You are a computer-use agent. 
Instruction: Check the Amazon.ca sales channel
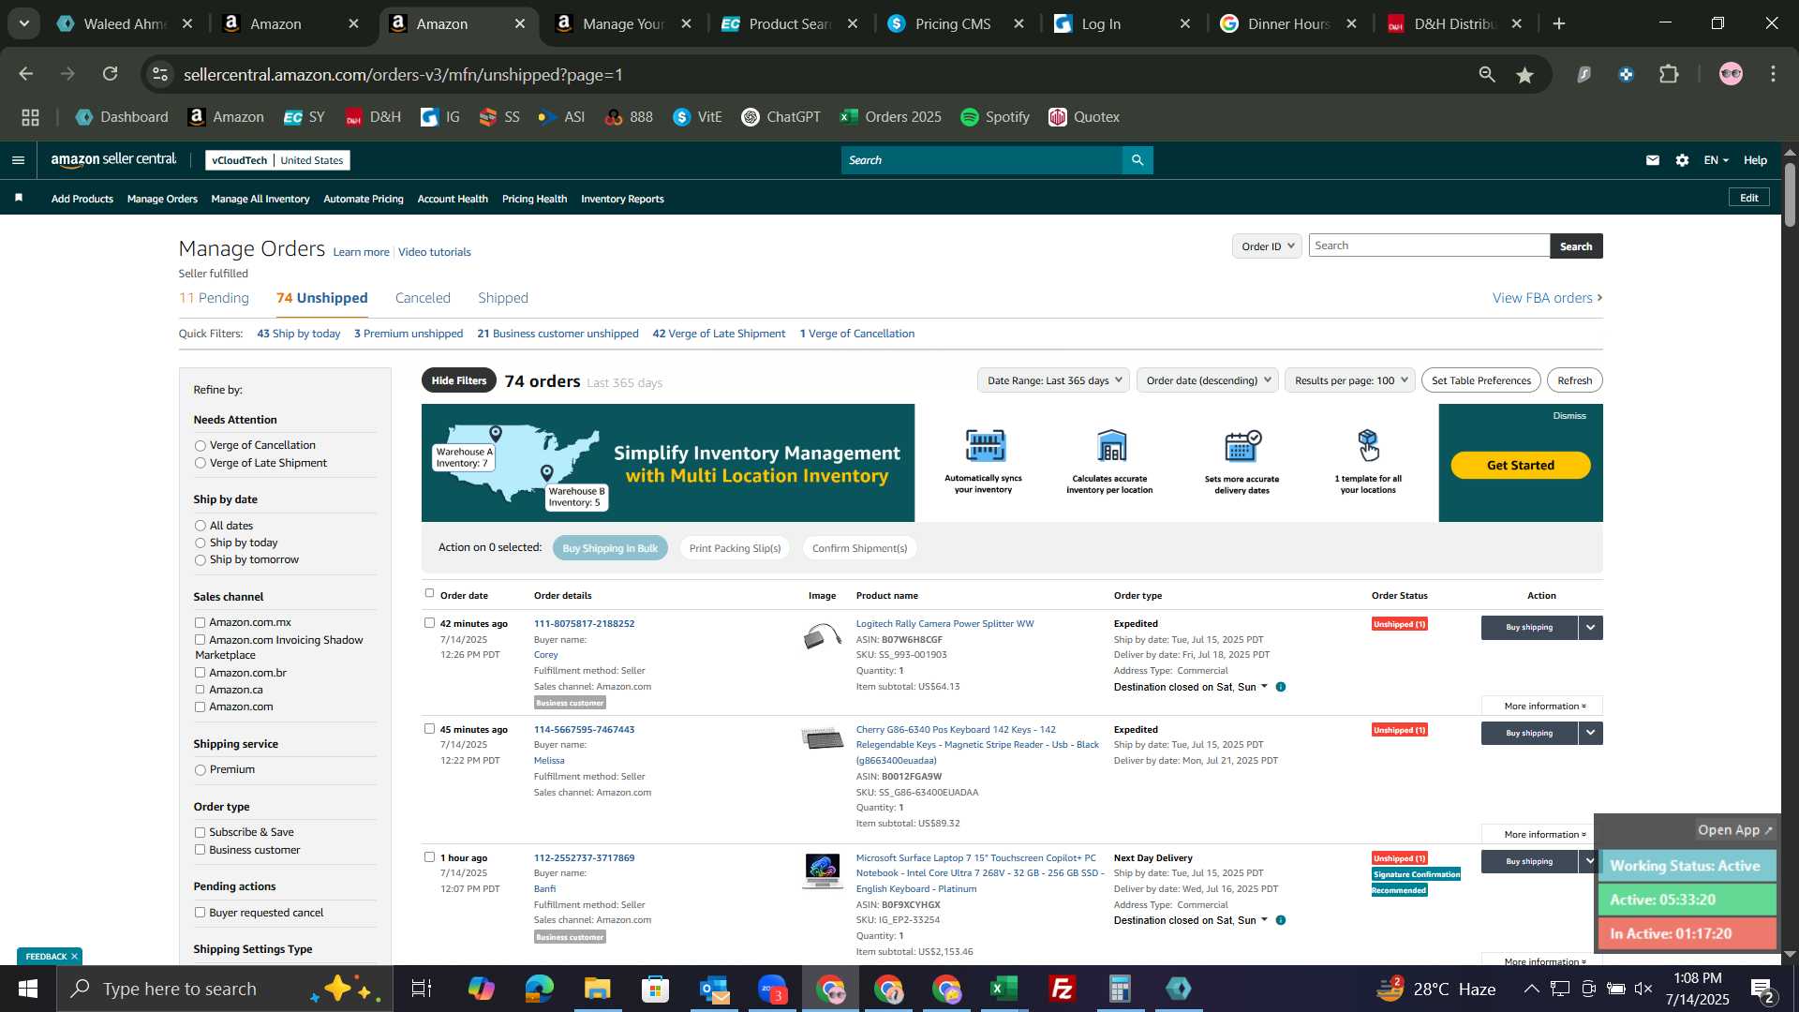[200, 690]
